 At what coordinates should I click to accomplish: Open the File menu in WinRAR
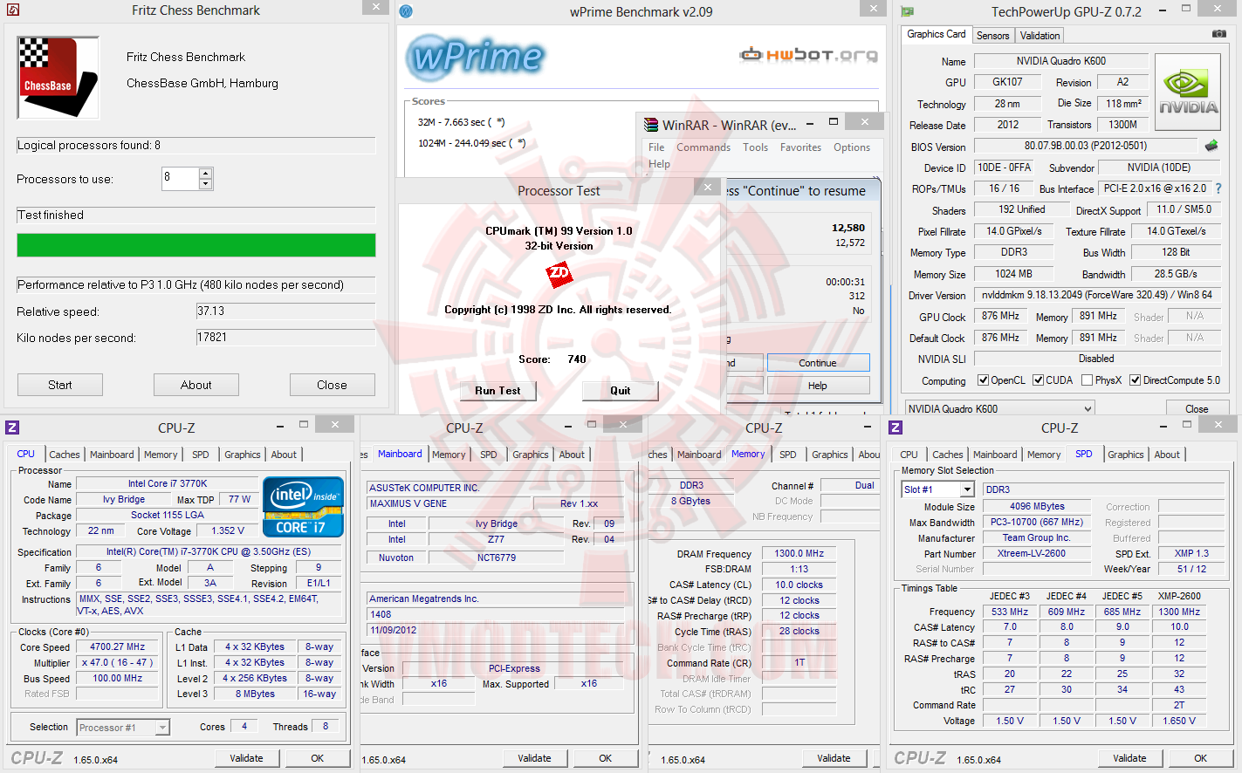click(656, 147)
